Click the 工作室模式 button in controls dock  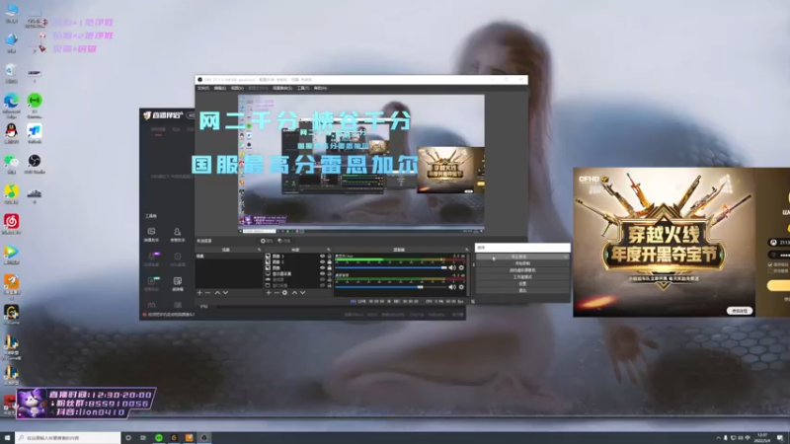(x=522, y=277)
